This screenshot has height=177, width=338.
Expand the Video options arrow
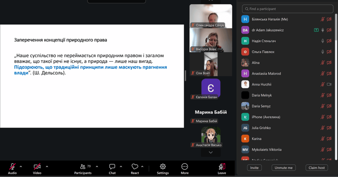(47, 166)
